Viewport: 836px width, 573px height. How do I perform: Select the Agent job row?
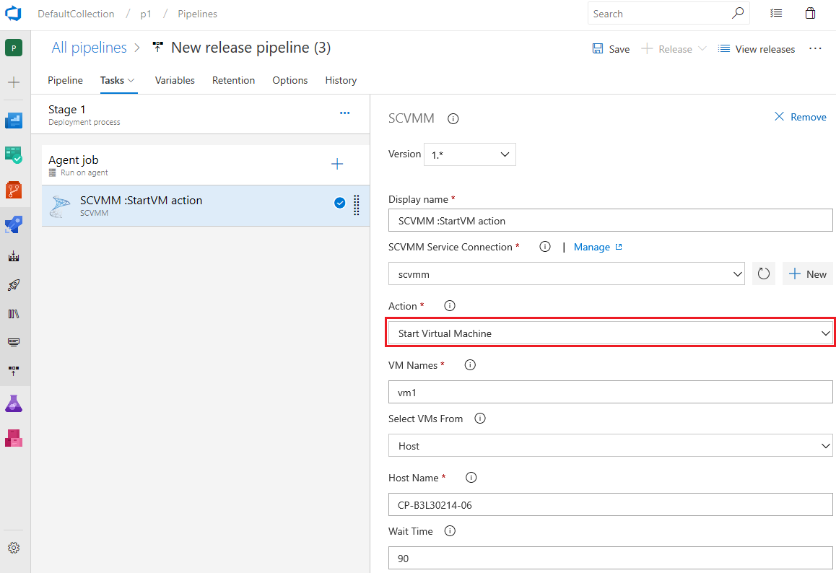pyautogui.click(x=206, y=165)
